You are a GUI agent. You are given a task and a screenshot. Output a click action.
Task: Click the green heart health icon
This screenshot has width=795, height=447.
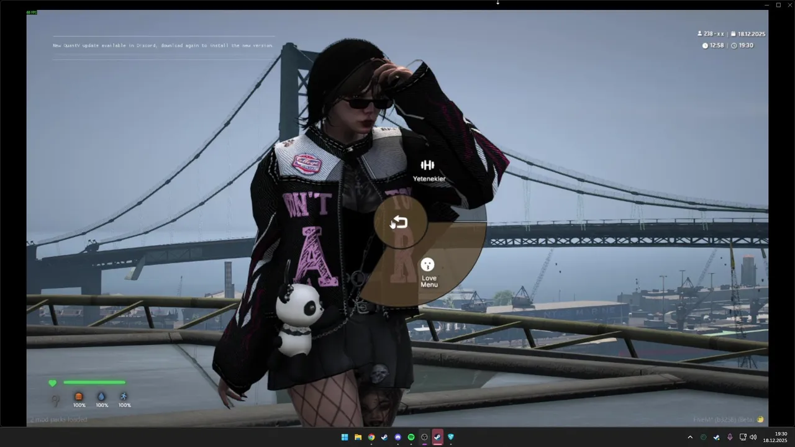click(x=53, y=383)
